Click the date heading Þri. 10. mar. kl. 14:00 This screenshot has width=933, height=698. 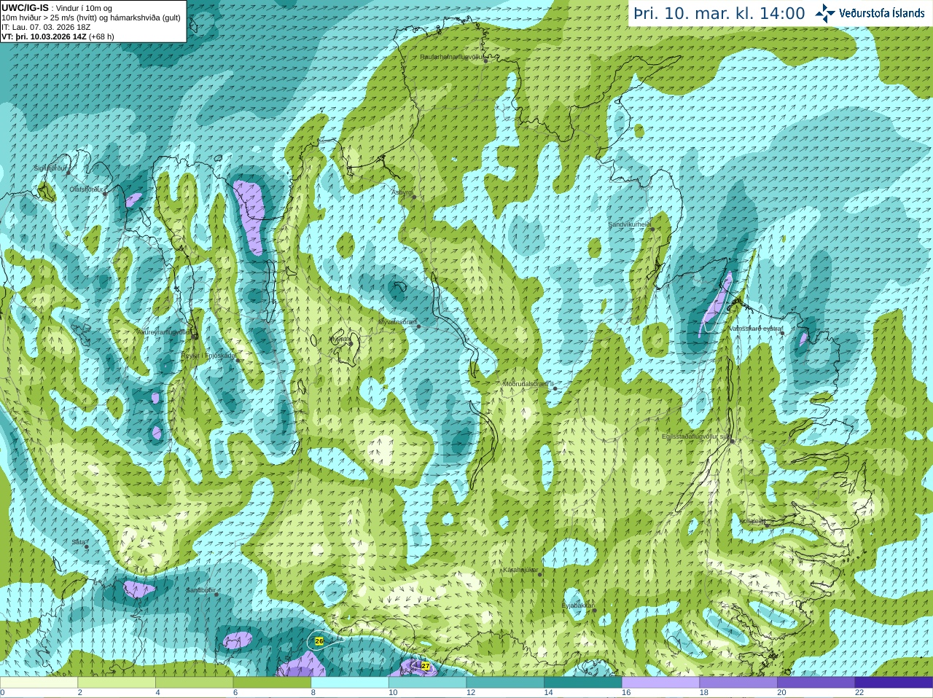coord(719,13)
